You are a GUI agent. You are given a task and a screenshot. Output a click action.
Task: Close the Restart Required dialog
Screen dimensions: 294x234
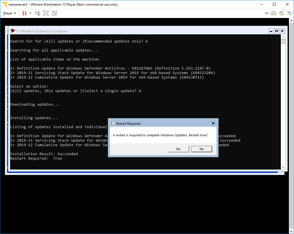[213, 123]
